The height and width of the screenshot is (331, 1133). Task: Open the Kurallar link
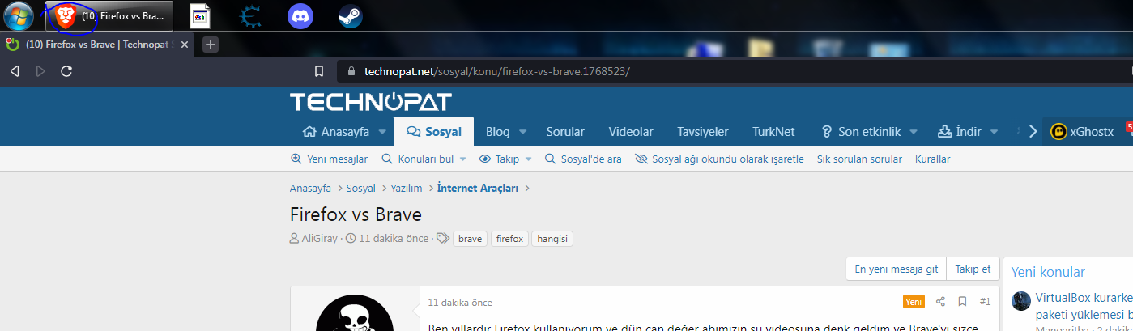(x=932, y=159)
